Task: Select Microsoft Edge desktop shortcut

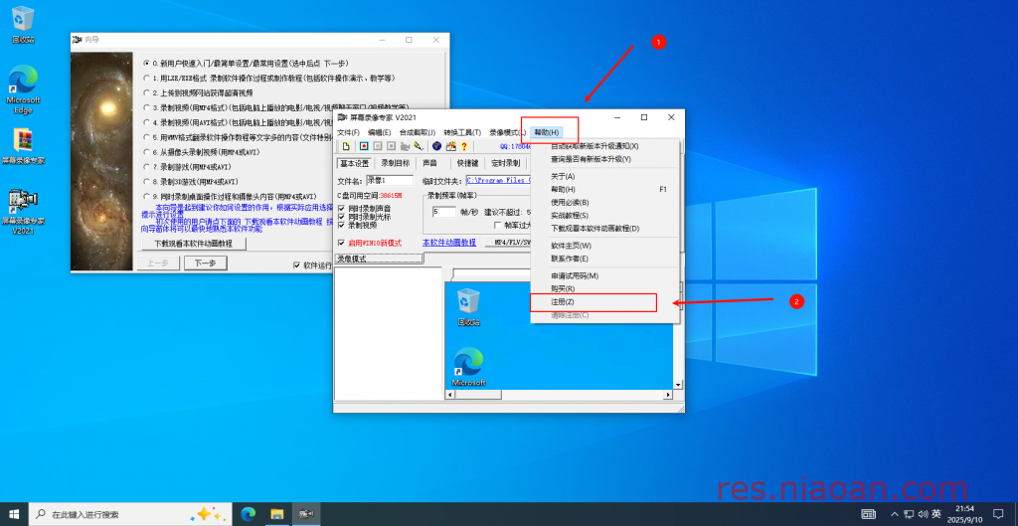Action: point(23,88)
